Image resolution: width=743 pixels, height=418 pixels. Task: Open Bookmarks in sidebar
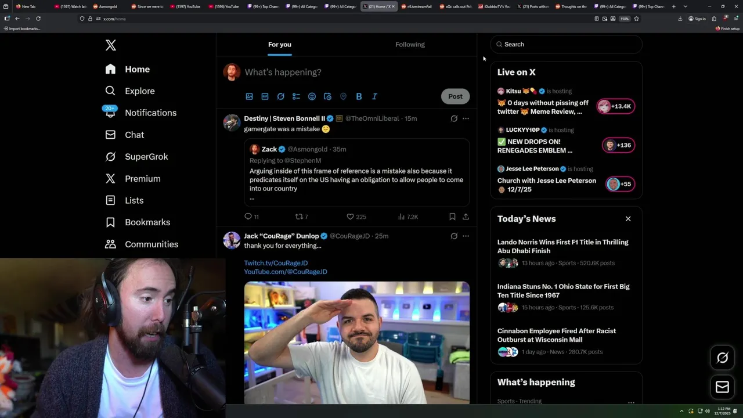tap(138, 222)
